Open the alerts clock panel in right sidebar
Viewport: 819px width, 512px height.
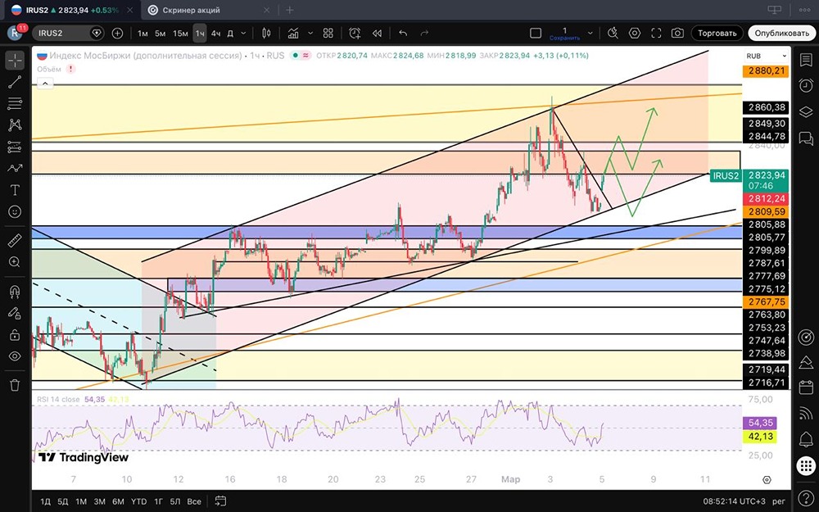805,86
